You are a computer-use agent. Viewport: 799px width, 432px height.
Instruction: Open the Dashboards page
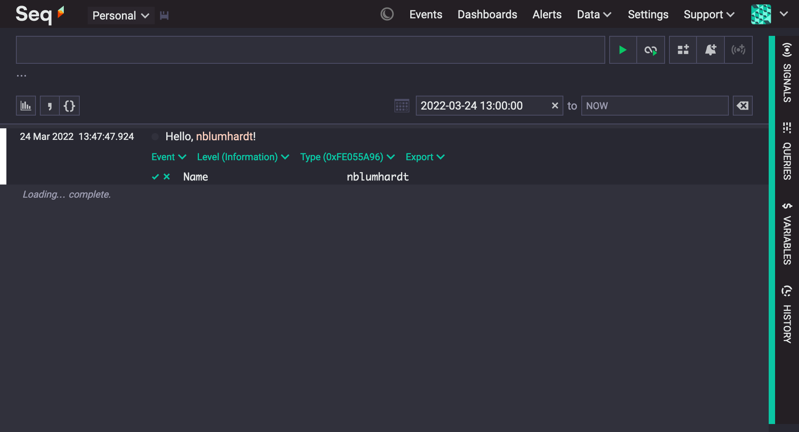(487, 14)
